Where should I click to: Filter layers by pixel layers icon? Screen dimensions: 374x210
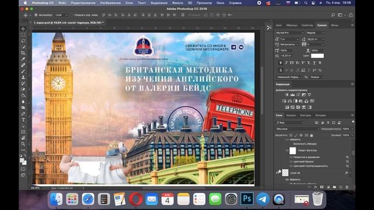point(317,123)
